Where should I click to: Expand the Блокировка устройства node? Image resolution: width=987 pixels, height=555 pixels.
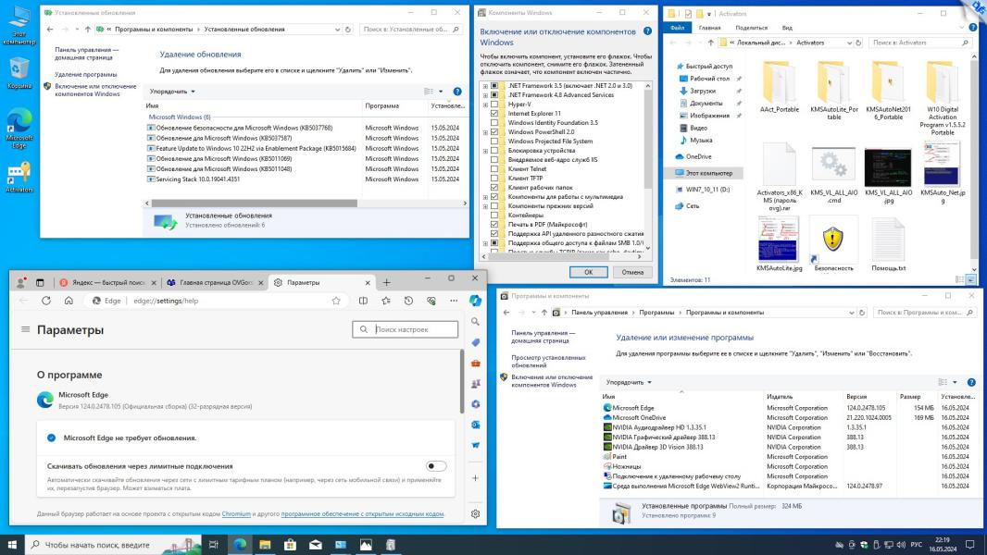tap(485, 151)
